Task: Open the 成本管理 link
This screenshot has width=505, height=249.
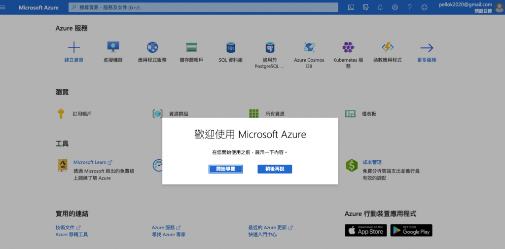Action: pos(372,162)
